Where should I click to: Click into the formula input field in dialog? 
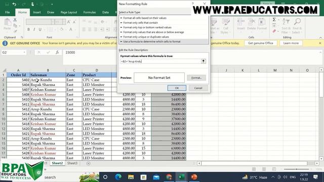tap(161, 61)
